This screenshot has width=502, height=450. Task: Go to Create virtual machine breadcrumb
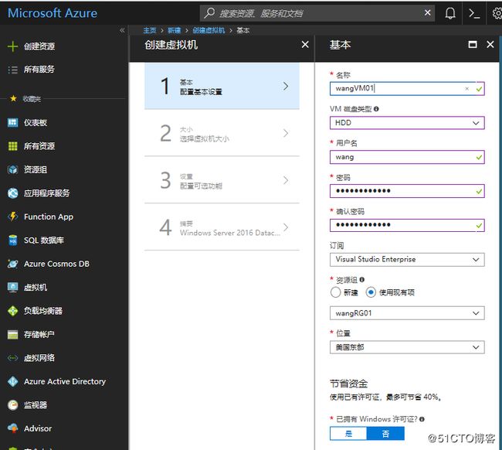(209, 30)
